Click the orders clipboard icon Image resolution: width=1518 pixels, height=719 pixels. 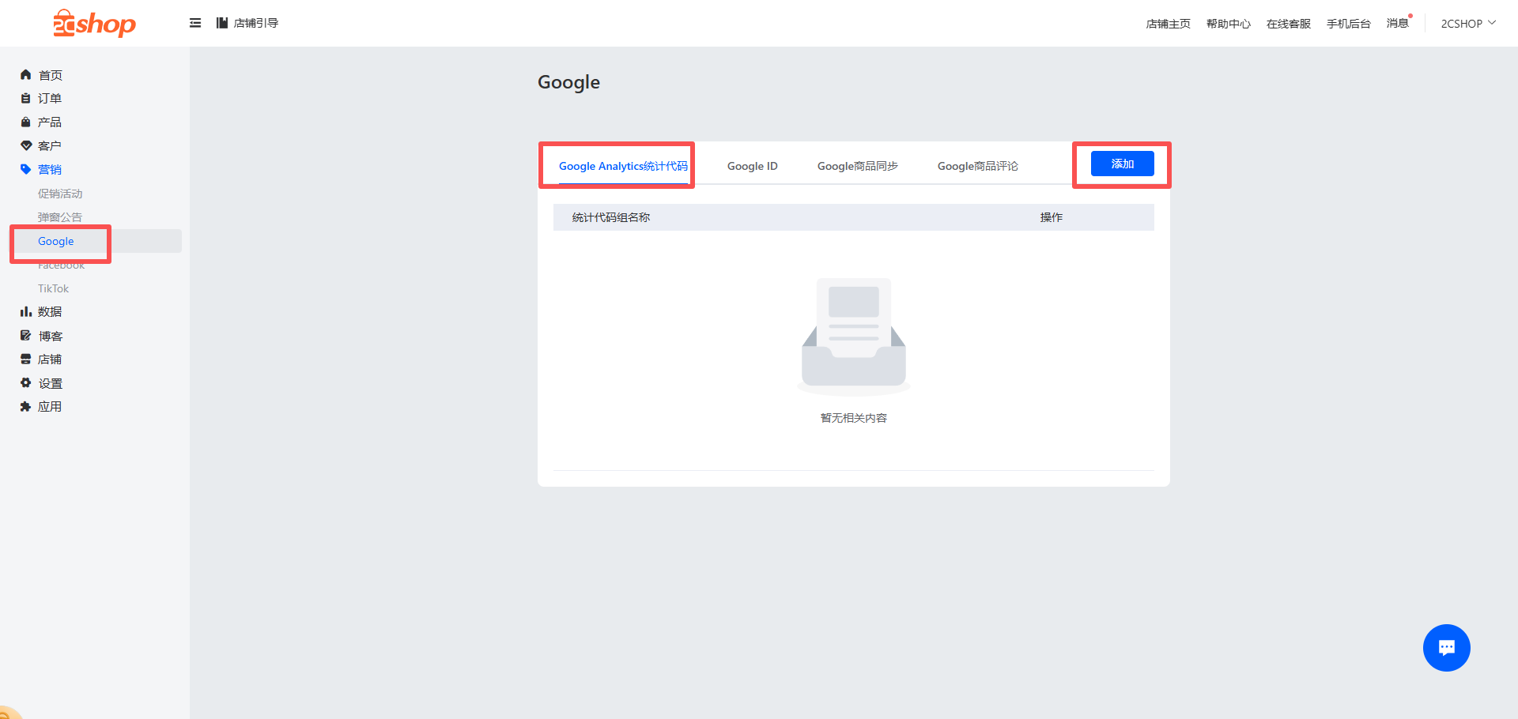tap(25, 99)
